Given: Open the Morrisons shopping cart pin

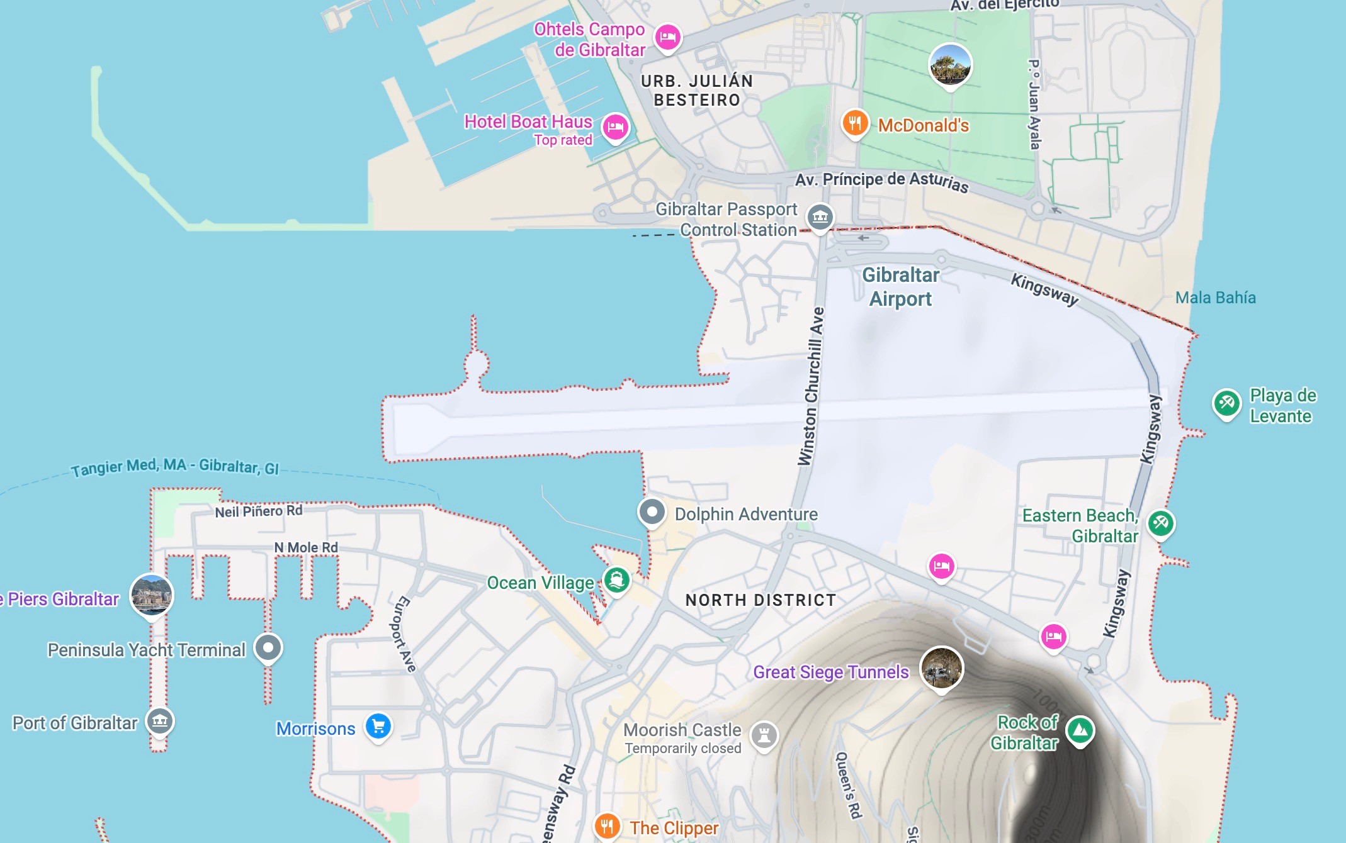Looking at the screenshot, I should coord(378,727).
